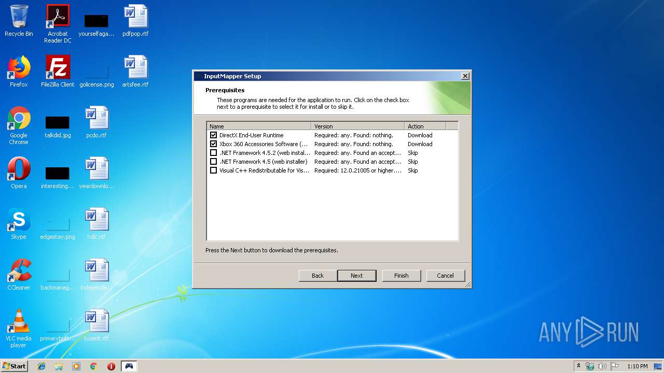Sort prerequisites by the Name column
This screenshot has height=373, width=664.
click(x=259, y=126)
